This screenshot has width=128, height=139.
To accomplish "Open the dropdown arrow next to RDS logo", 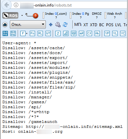I will pos(22,15).
